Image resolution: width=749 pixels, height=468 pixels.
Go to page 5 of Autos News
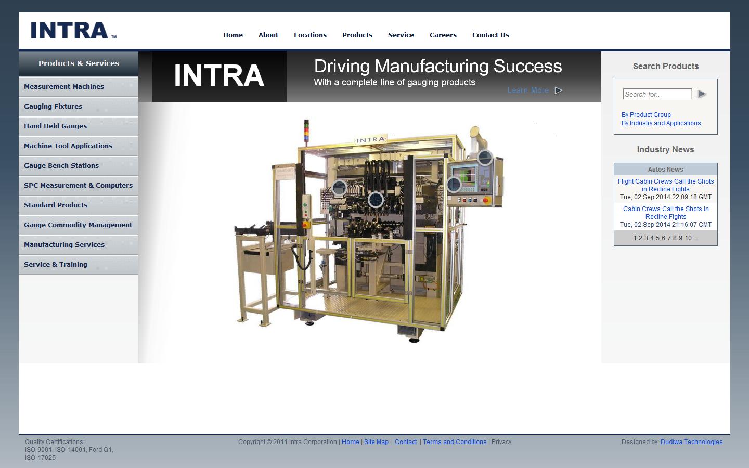[657, 238]
